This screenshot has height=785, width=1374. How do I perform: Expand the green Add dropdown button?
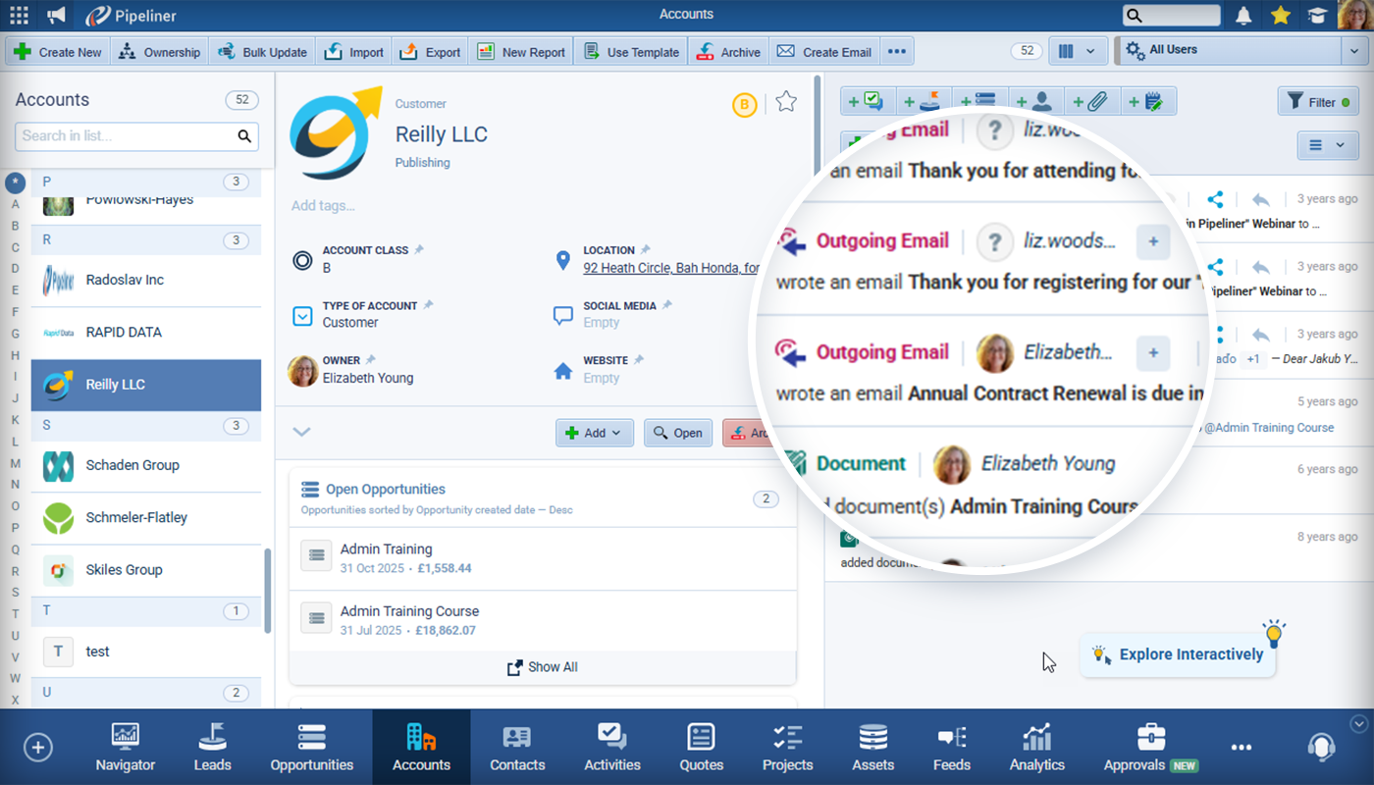click(x=595, y=433)
